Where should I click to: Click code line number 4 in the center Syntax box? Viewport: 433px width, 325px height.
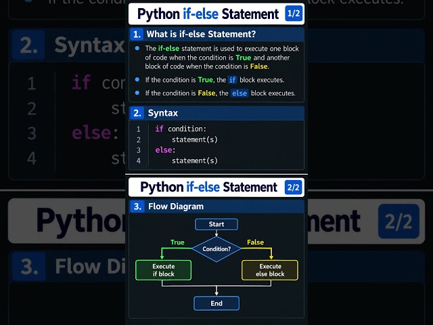coord(138,161)
